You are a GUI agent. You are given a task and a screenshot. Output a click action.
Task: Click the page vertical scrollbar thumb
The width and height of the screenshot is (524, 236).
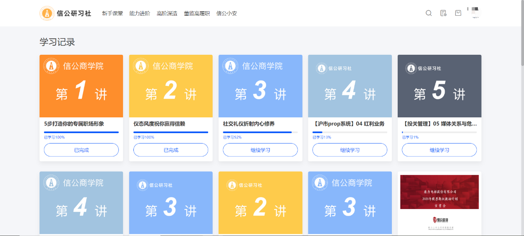pos(522,33)
